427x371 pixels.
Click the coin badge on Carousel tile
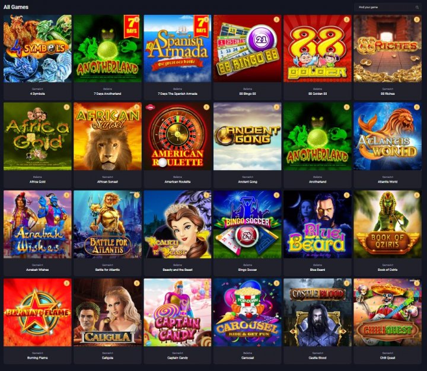276,283
